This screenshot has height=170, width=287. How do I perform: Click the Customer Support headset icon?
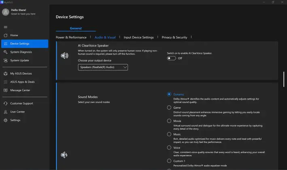click(6, 103)
